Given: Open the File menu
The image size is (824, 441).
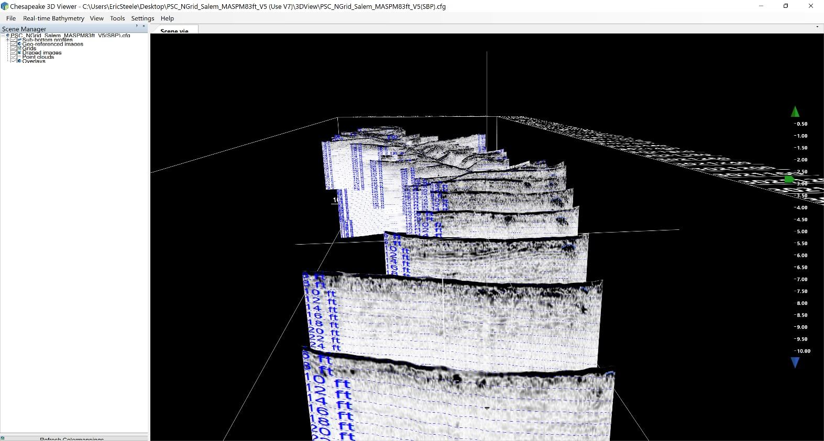Looking at the screenshot, I should pos(11,18).
